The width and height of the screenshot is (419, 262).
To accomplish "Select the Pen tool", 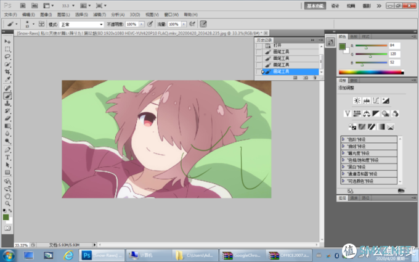I will pos(7,150).
